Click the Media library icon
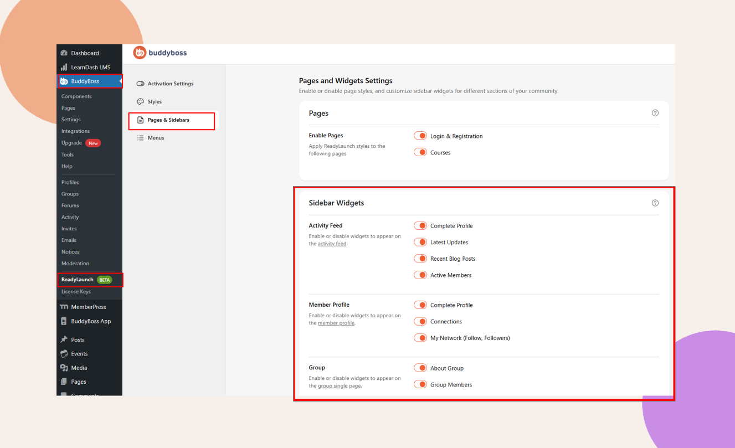 [64, 368]
